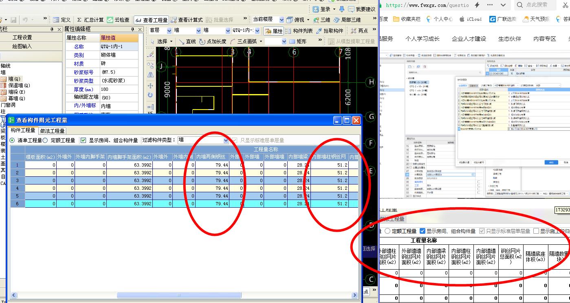Expand 选择 tool dropdown arrow
Viewport: 570px width, 303px height.
pyautogui.click(x=172, y=41)
